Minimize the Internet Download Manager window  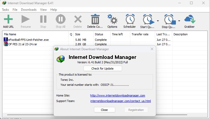tap(180, 3)
